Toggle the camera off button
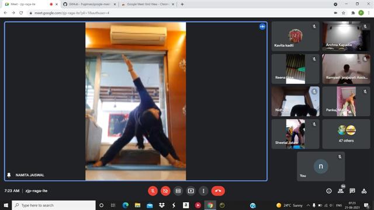 coord(165,191)
